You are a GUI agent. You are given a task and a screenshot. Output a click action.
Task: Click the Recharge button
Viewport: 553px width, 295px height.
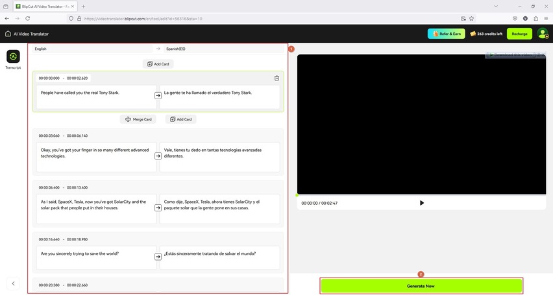pos(519,34)
